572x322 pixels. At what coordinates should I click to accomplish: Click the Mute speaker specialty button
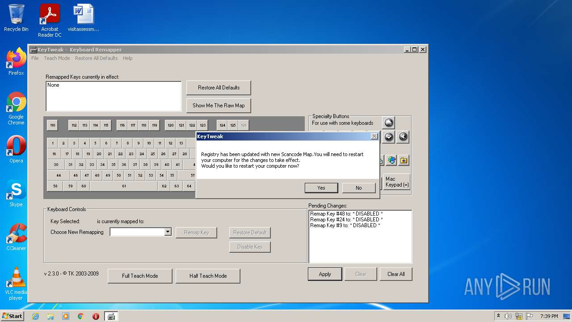[x=403, y=137]
